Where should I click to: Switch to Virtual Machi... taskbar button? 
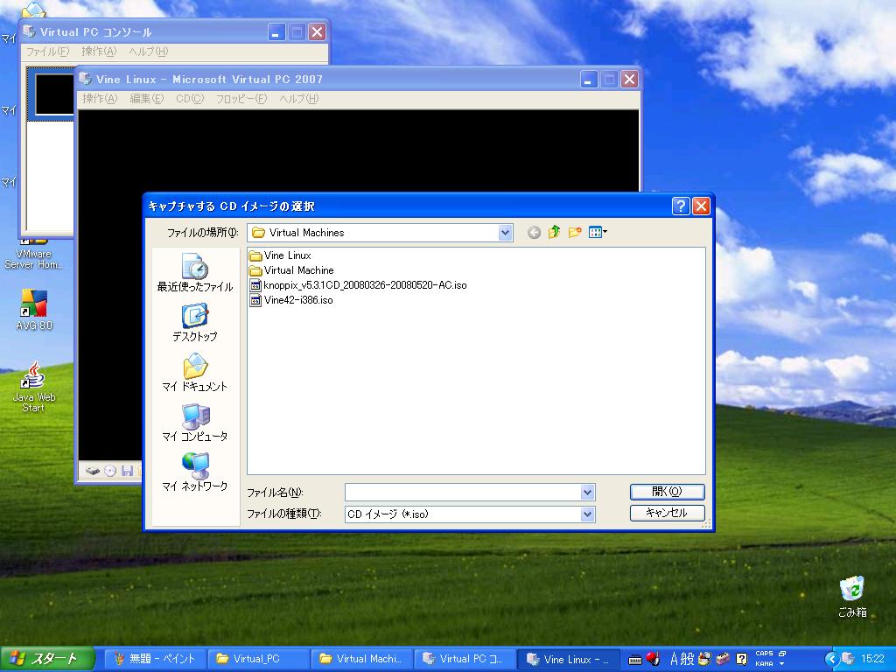click(x=360, y=659)
